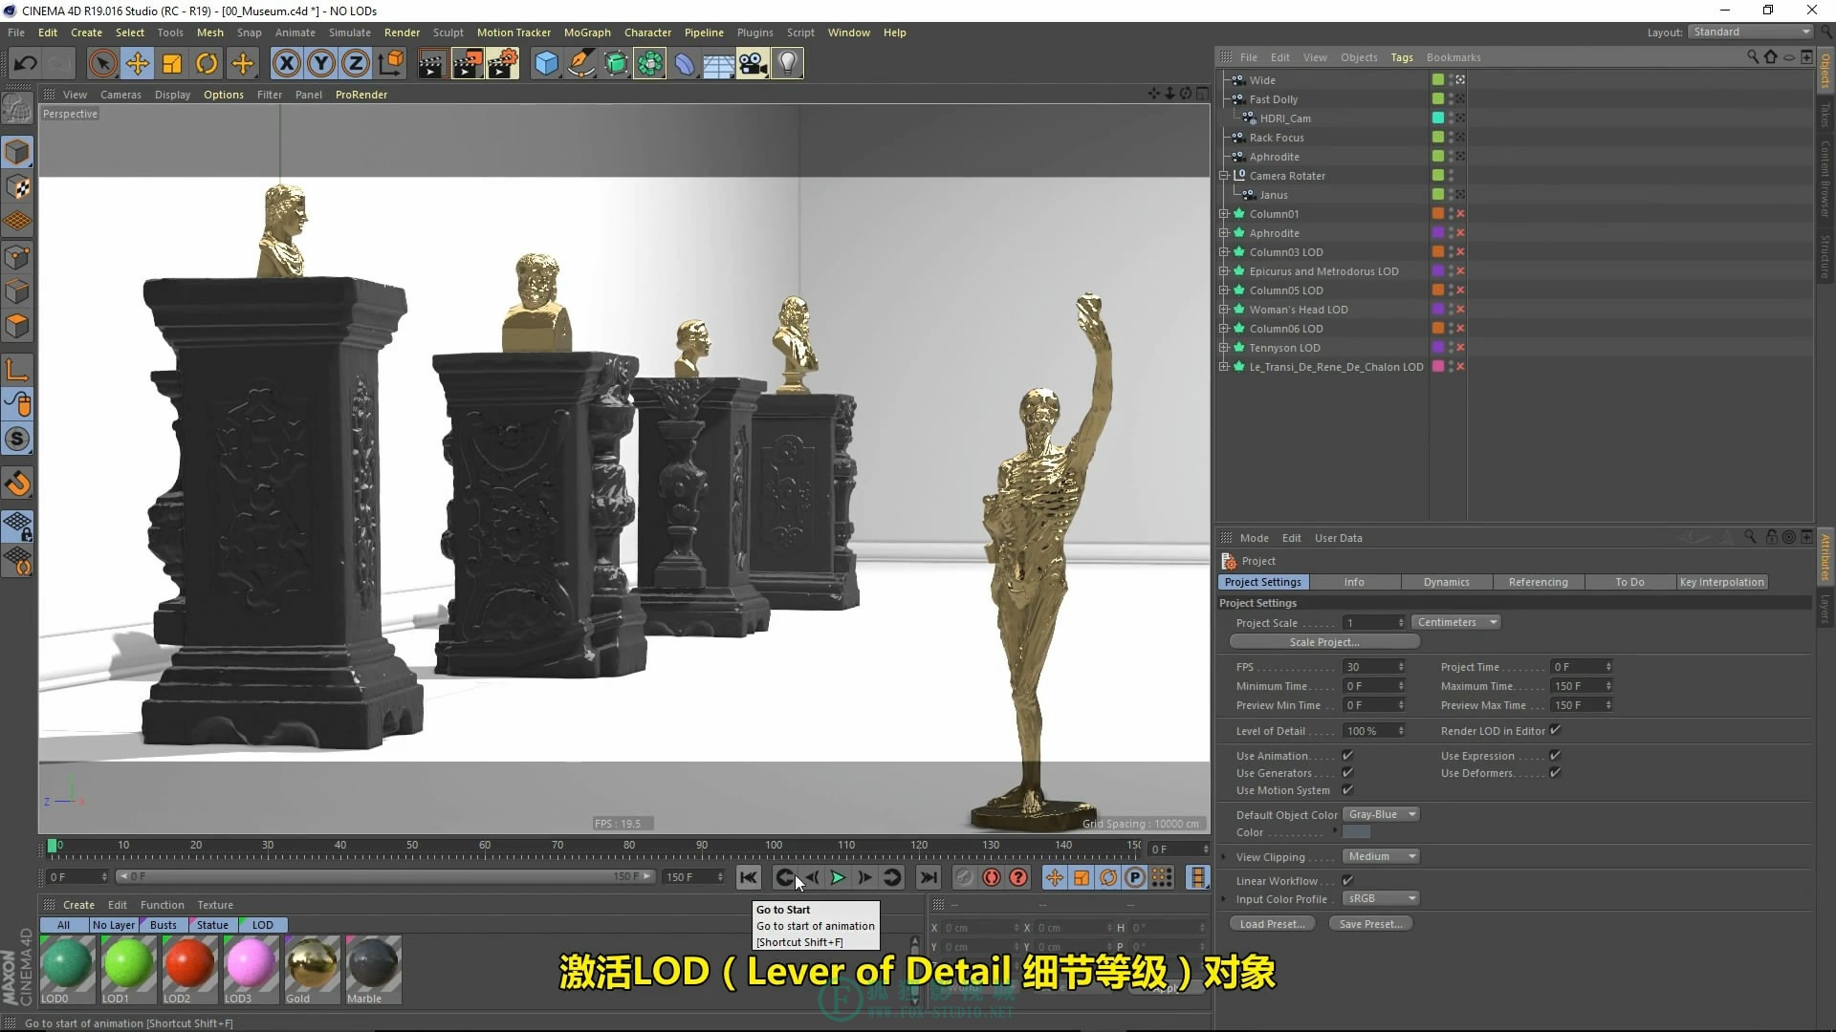This screenshot has height=1032, width=1836.
Task: Open Input Color Profile sRGB dropdown
Action: pyautogui.click(x=1381, y=898)
